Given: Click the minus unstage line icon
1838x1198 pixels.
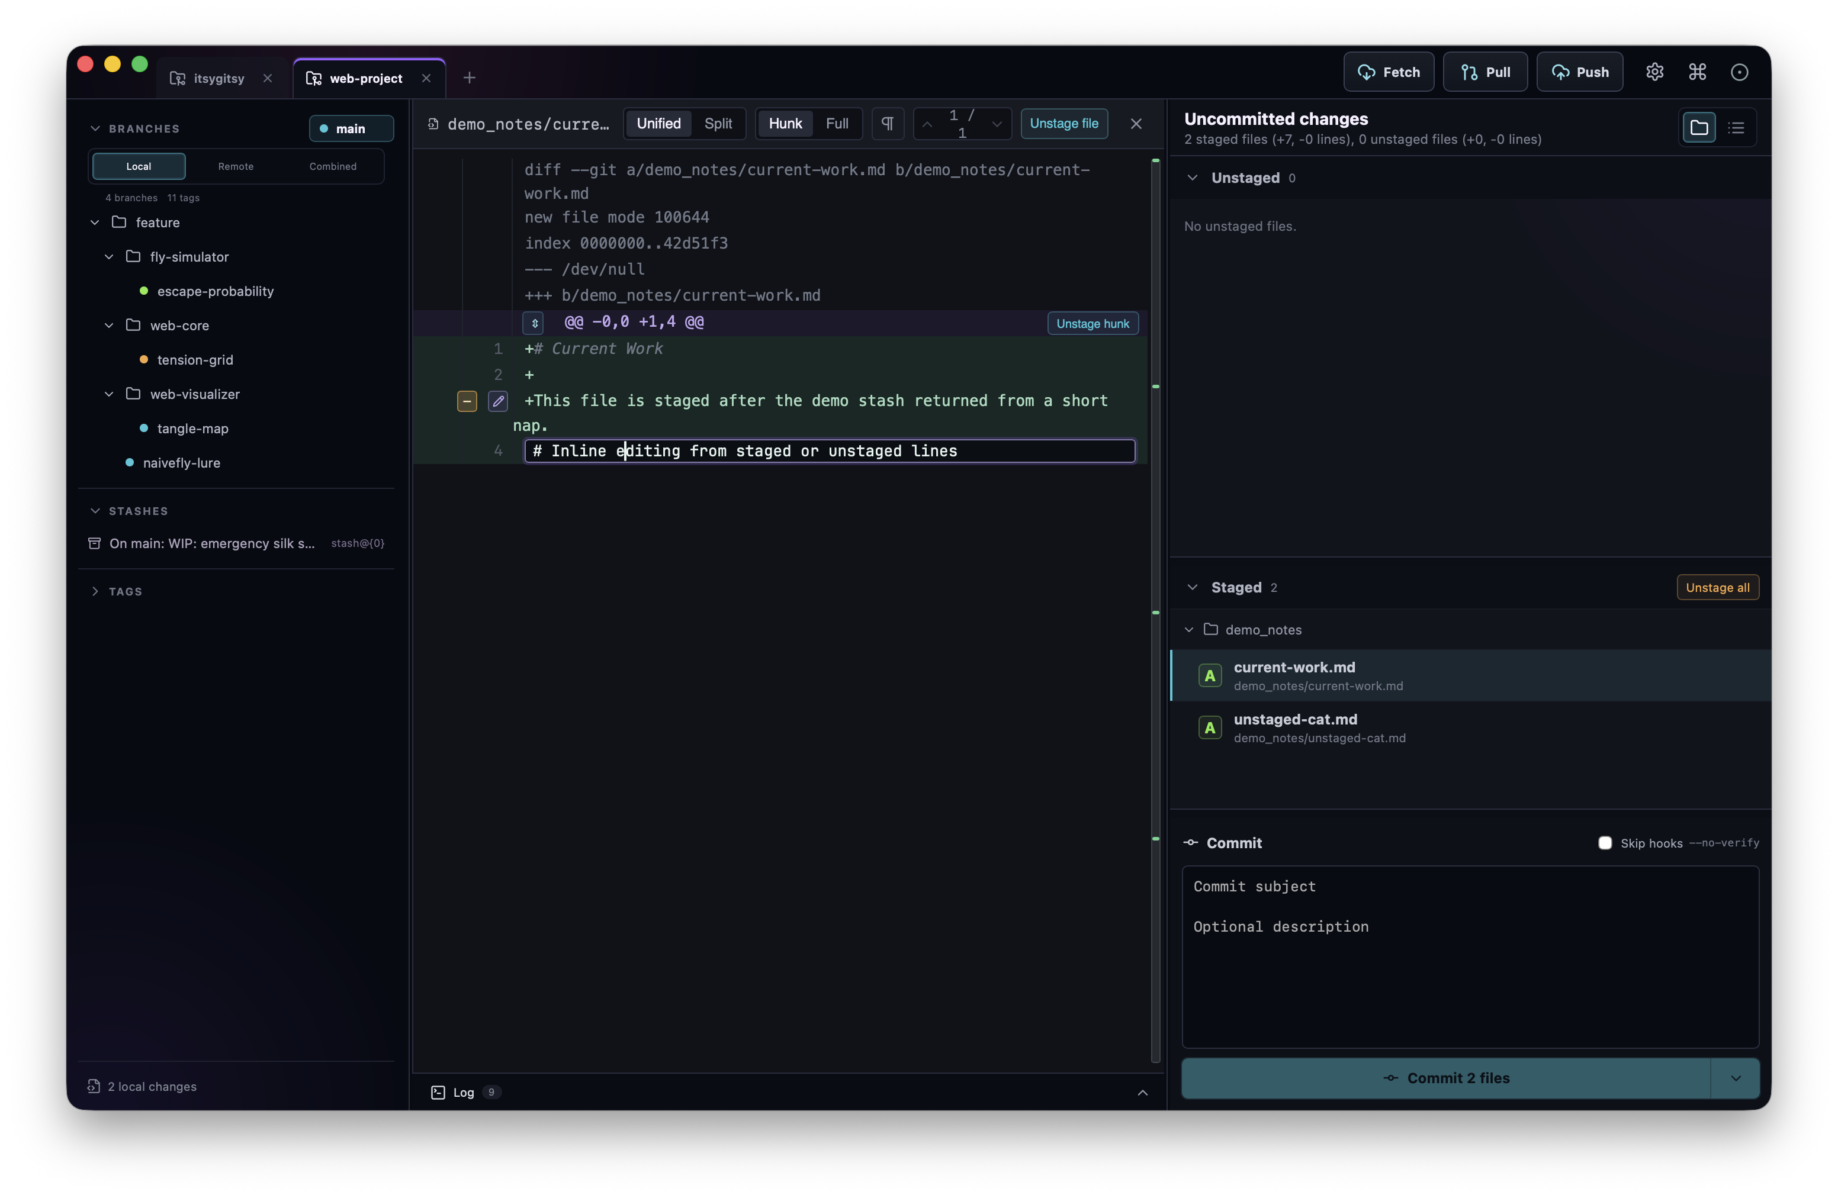Looking at the screenshot, I should (467, 401).
